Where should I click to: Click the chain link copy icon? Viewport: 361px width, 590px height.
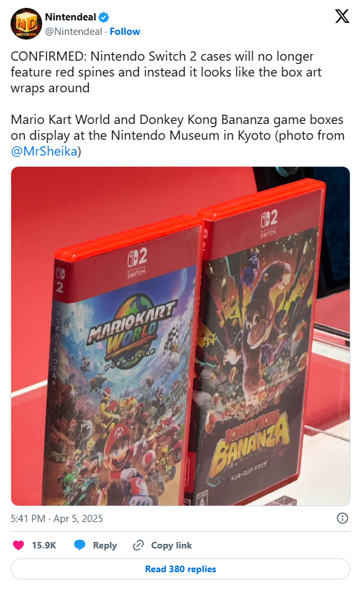click(138, 545)
